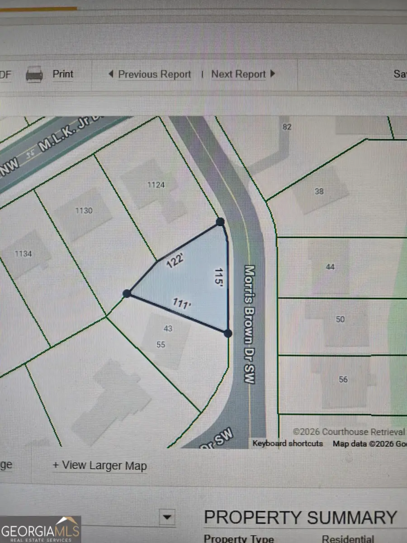Image resolution: width=407 pixels, height=543 pixels.
Task: Click the Save link at top right
Action: (x=400, y=74)
